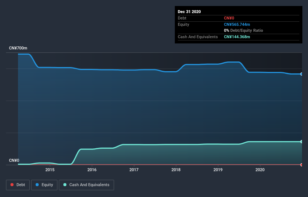The height and width of the screenshot is (197, 308).
Task: Click the 2019 axis label
Action: pyautogui.click(x=218, y=170)
